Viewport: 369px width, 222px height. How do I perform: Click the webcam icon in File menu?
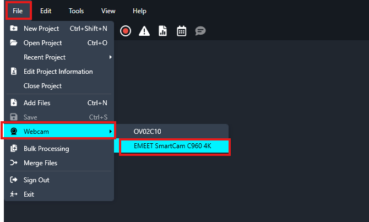click(14, 131)
